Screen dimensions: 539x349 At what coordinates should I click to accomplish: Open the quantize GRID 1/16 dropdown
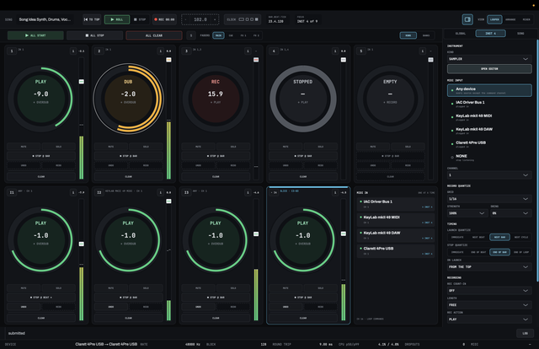488,199
